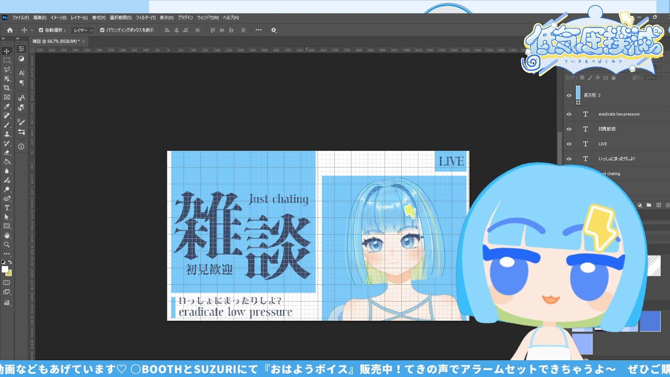Screen dimensions: 670x377
Task: Select the Eraser tool
Action: pyautogui.click(x=7, y=152)
